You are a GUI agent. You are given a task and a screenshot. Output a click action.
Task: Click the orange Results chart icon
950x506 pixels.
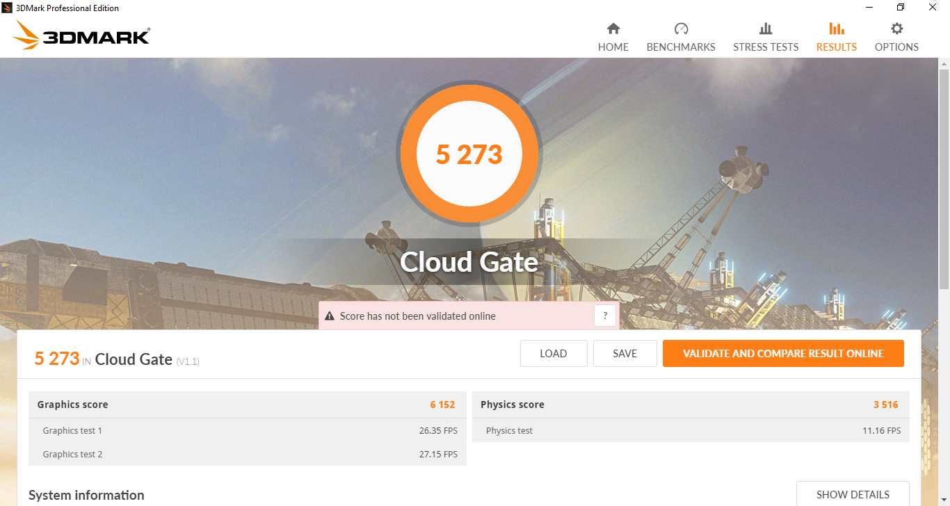point(837,28)
